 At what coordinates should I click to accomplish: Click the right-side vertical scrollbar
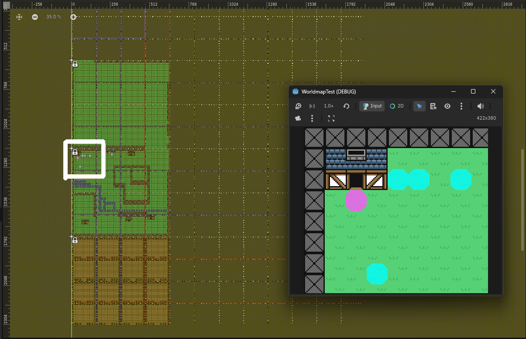point(523,200)
